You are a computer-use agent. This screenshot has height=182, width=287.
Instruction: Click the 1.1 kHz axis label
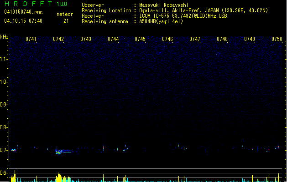pos(4,59)
